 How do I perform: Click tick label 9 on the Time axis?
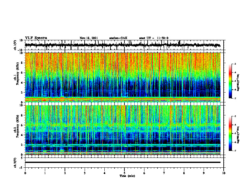pos(204,173)
